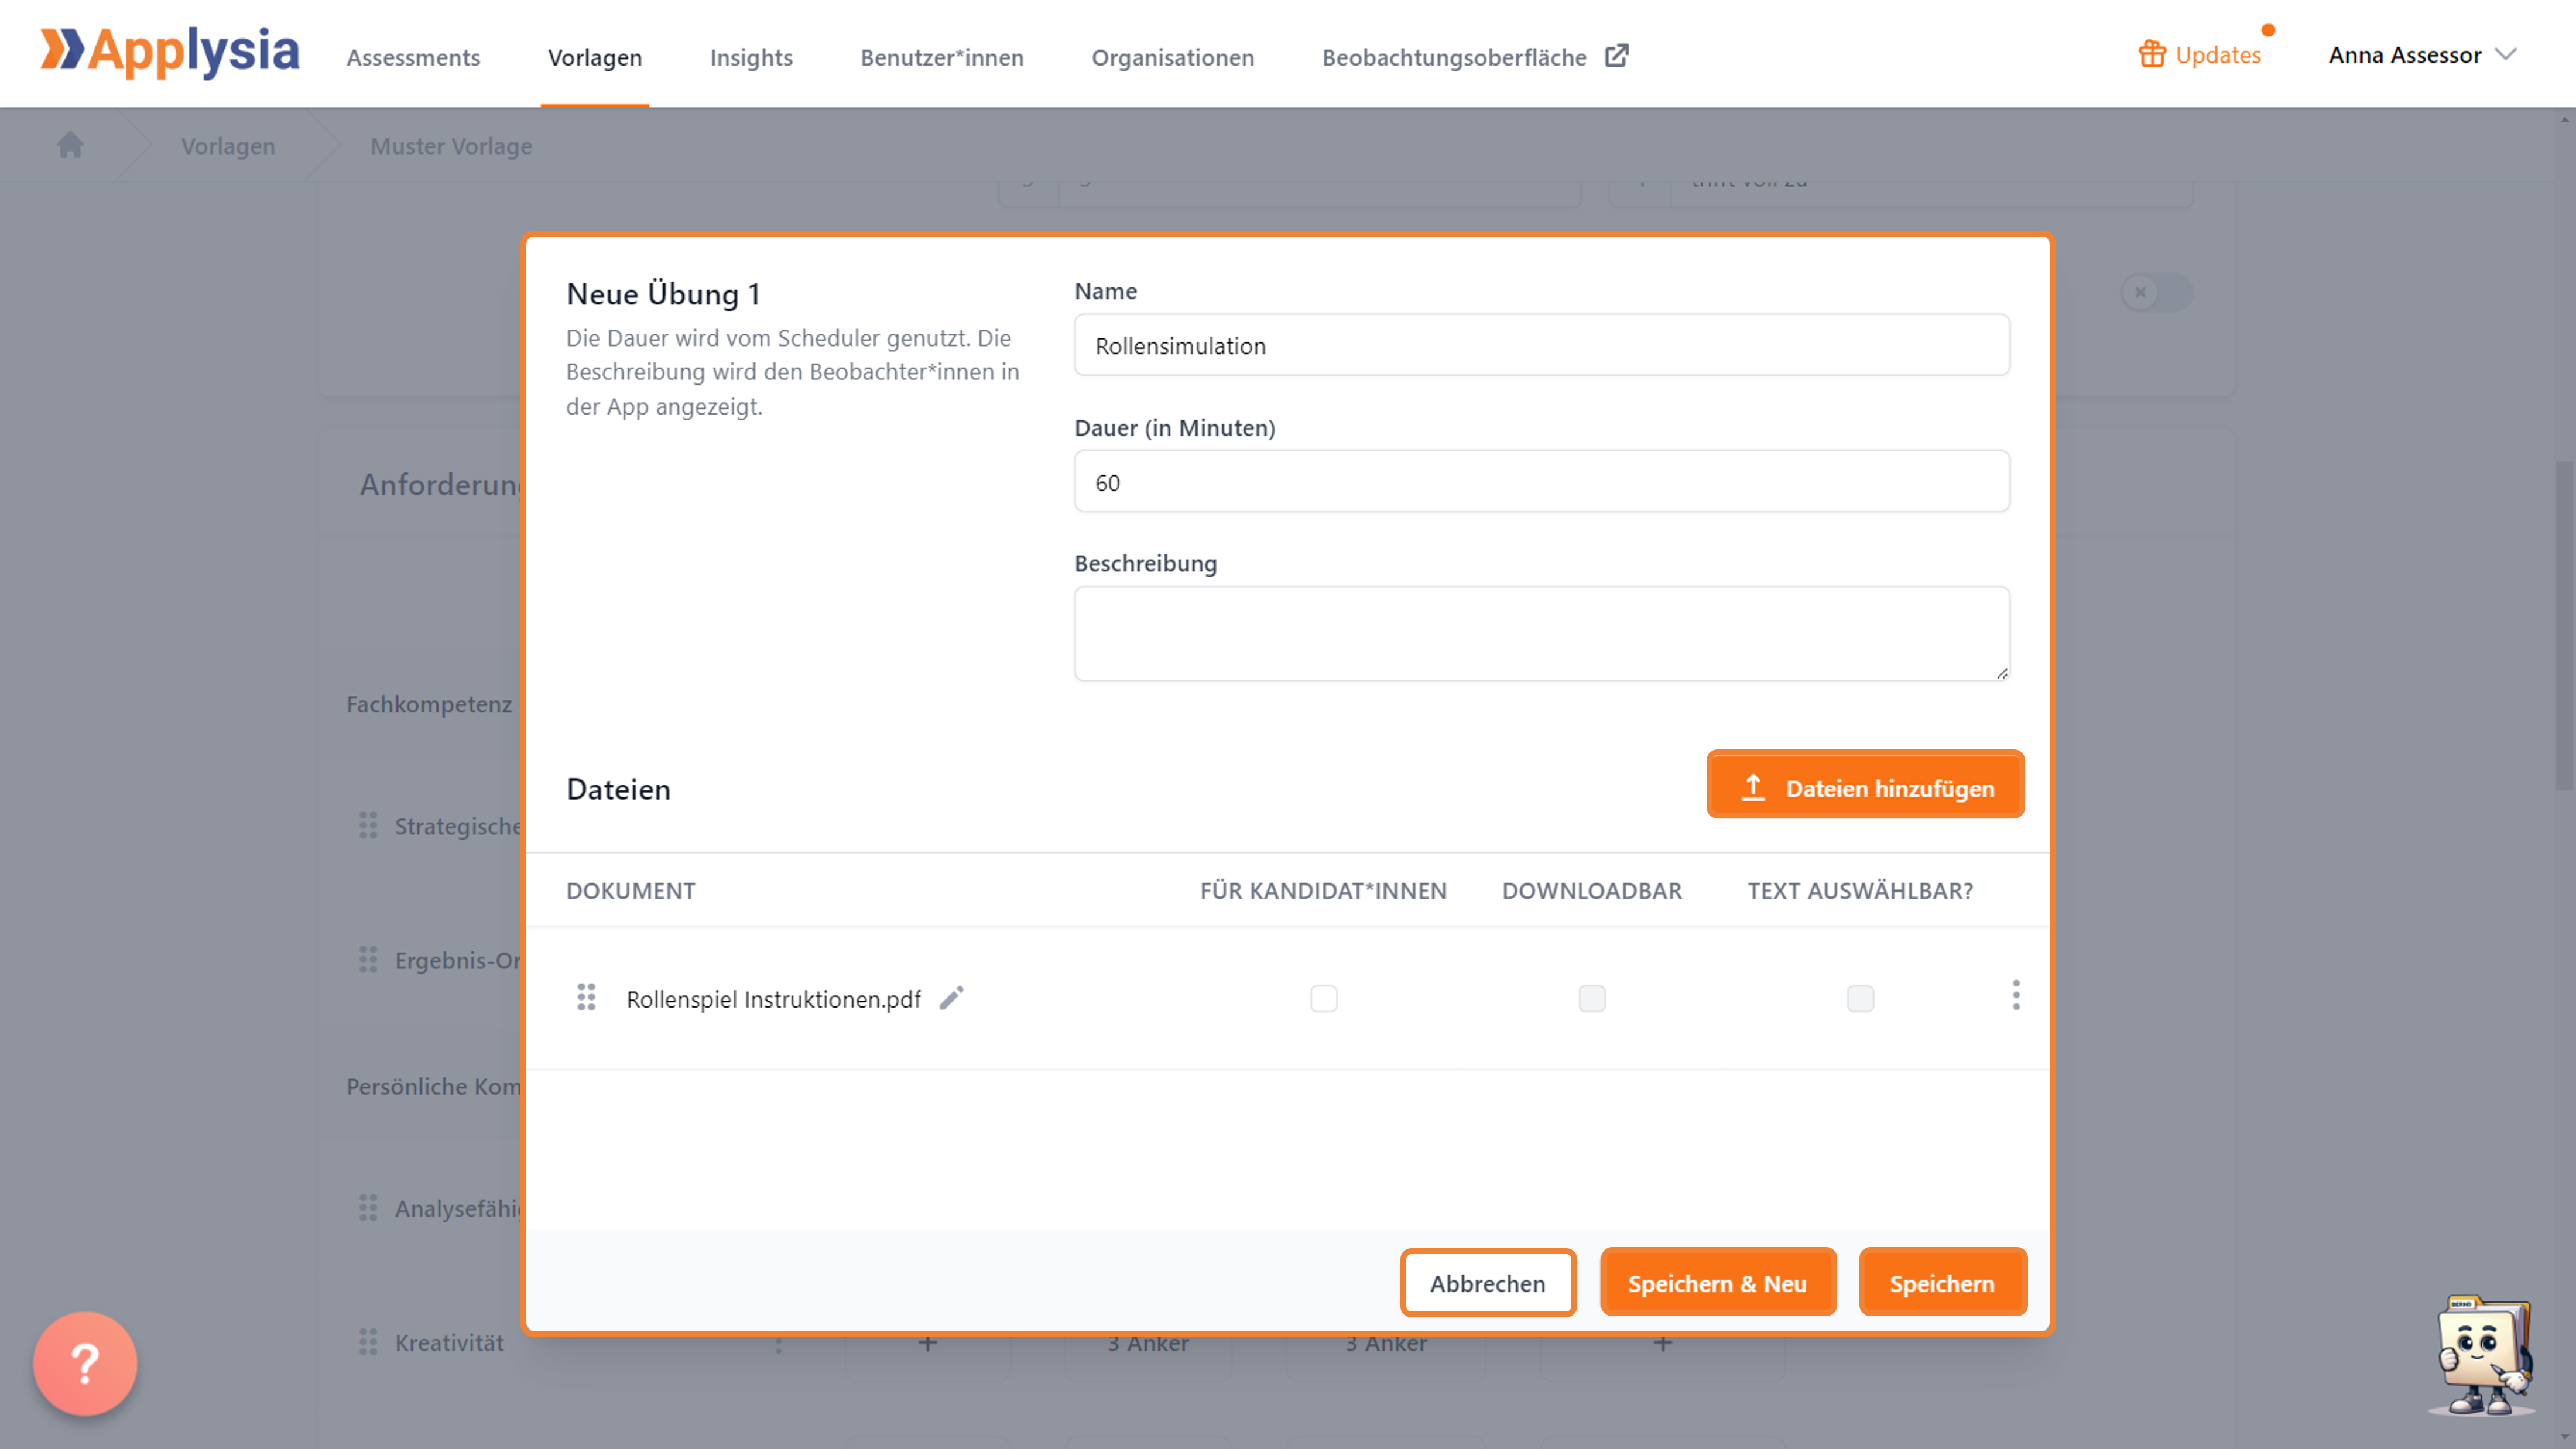
Task: Click Abbrechen to cancel
Action: coord(1487,1283)
